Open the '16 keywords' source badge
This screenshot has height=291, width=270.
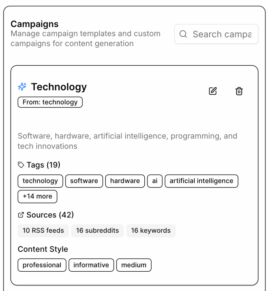point(151,230)
